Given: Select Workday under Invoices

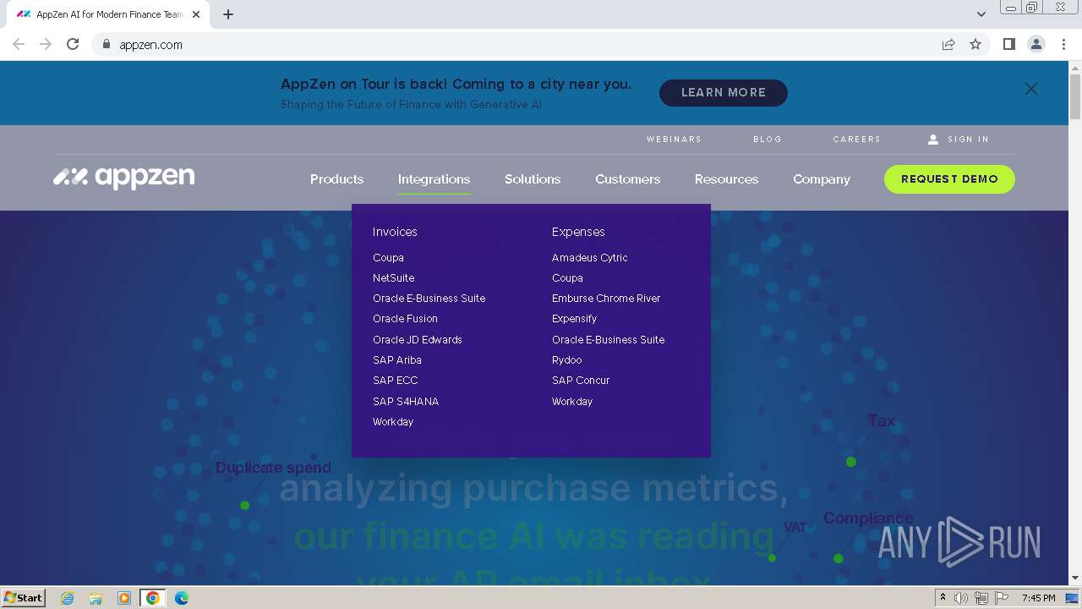Looking at the screenshot, I should coord(393,421).
